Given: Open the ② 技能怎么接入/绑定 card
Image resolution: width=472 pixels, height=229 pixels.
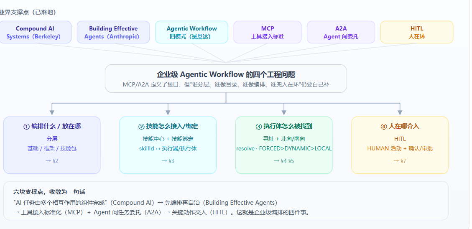Looking at the screenshot, I should click(x=168, y=145).
